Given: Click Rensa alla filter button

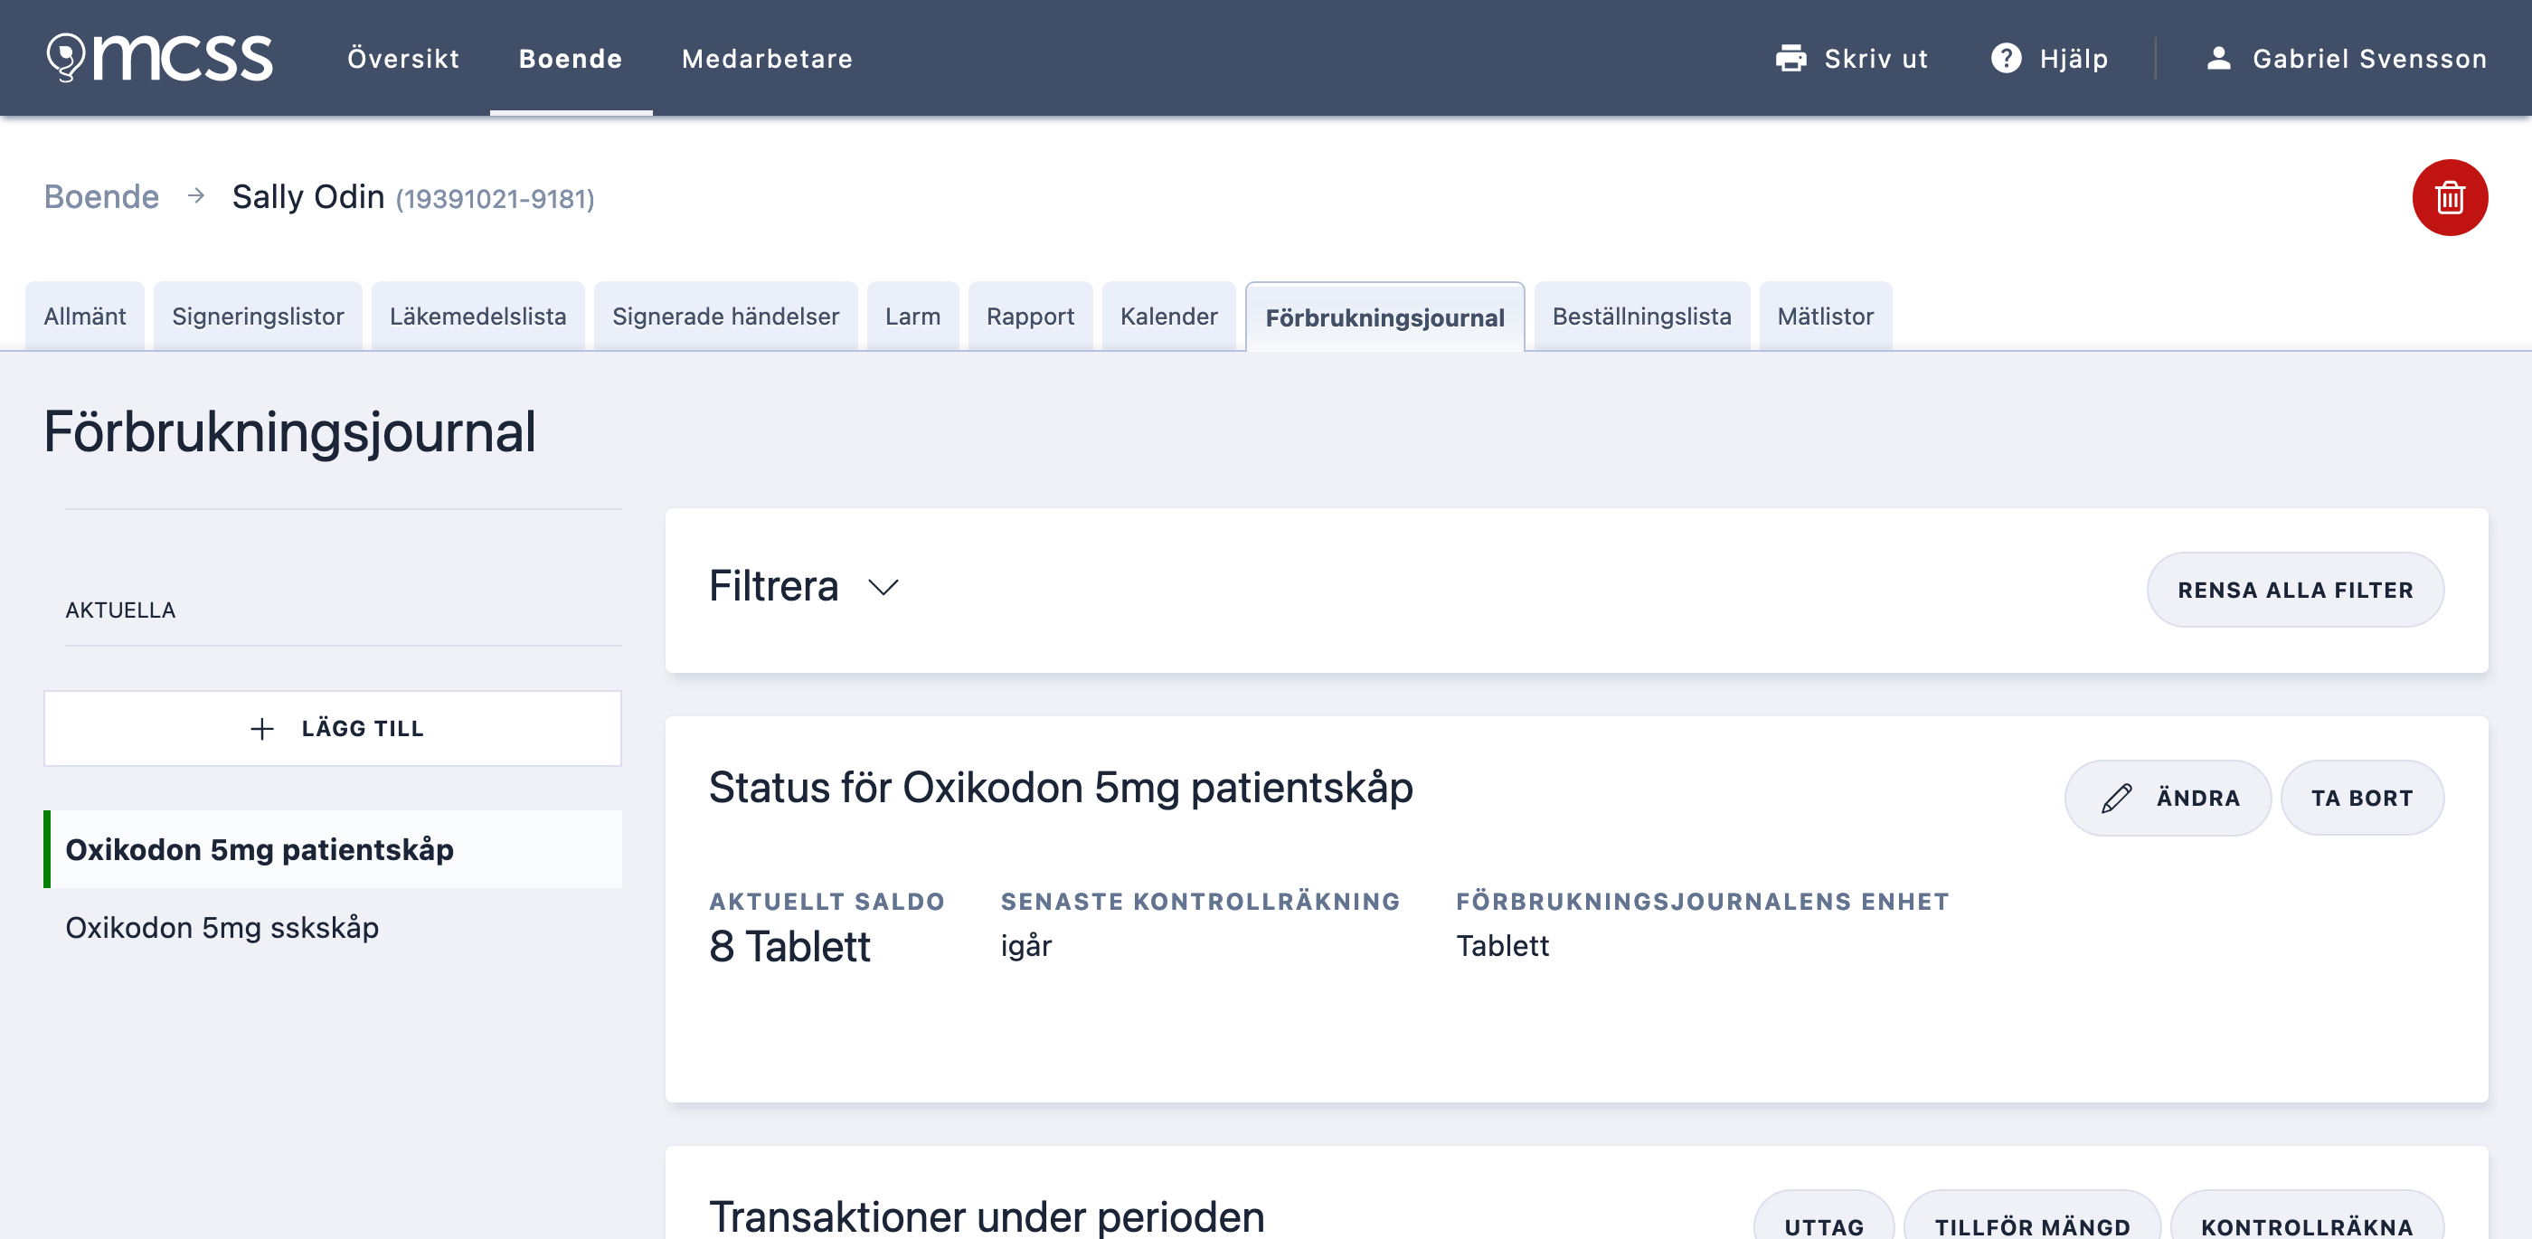Looking at the screenshot, I should click(x=2295, y=589).
